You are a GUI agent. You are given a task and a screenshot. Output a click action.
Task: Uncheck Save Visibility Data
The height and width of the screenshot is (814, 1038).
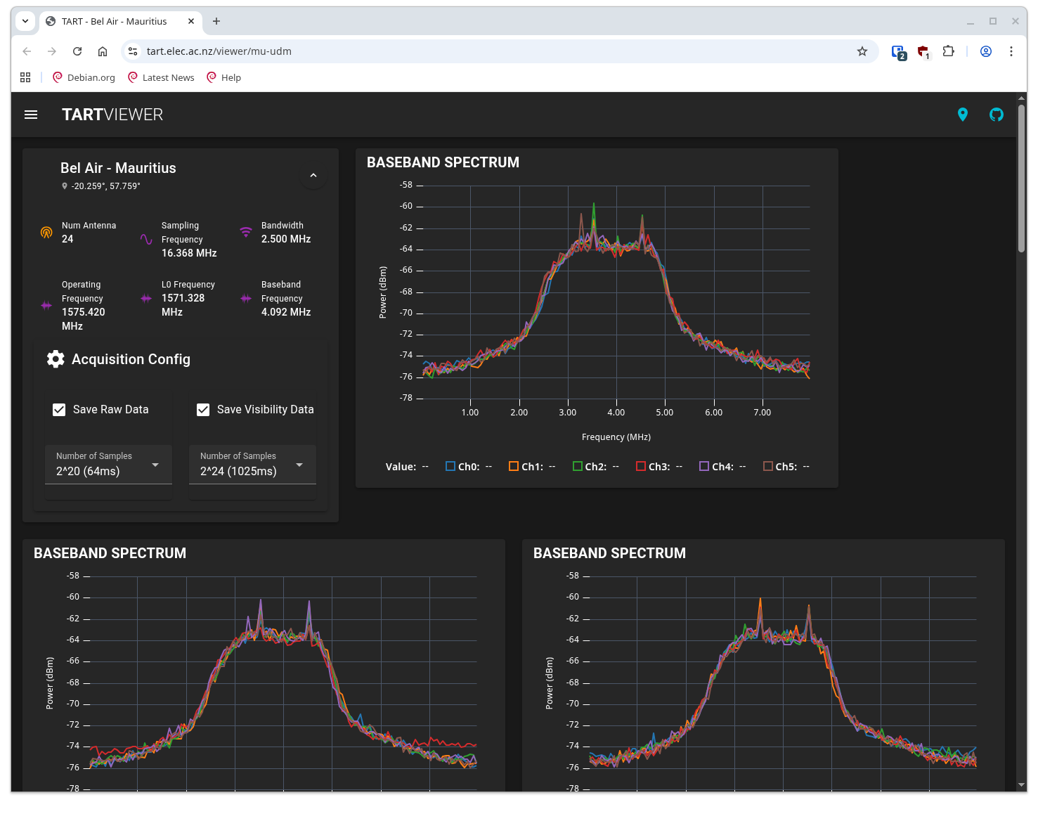coord(203,409)
